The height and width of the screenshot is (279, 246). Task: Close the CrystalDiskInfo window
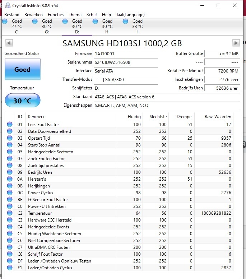coord(235,5)
